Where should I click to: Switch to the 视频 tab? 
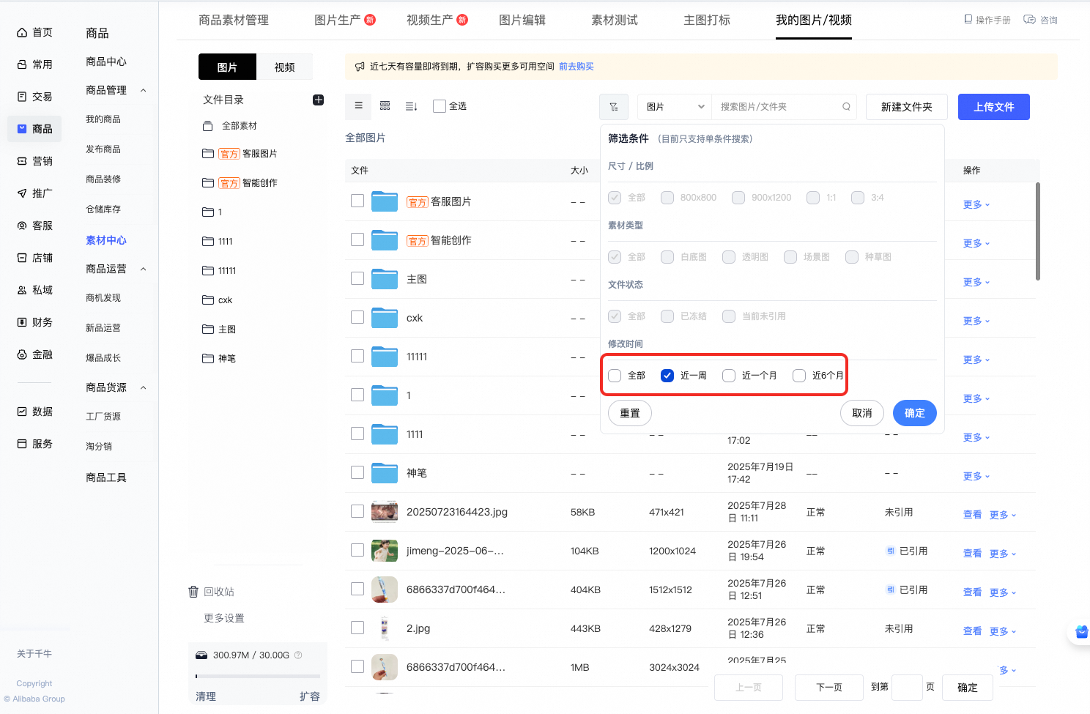coord(285,67)
